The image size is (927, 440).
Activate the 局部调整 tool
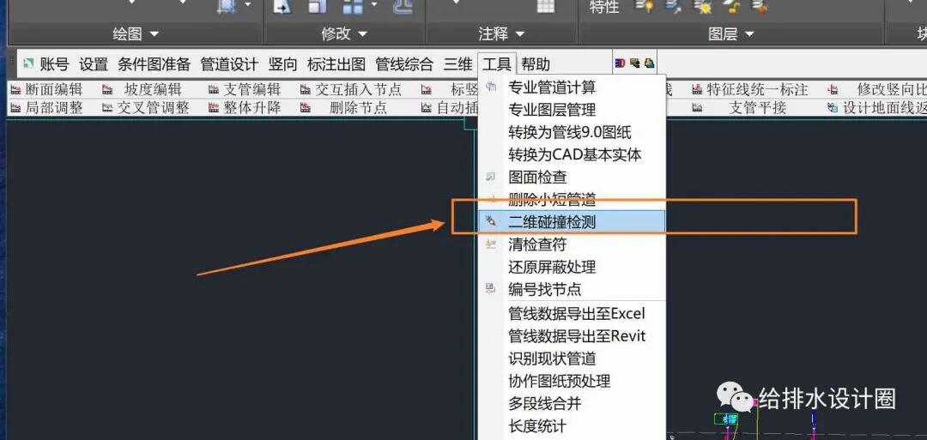[46, 107]
